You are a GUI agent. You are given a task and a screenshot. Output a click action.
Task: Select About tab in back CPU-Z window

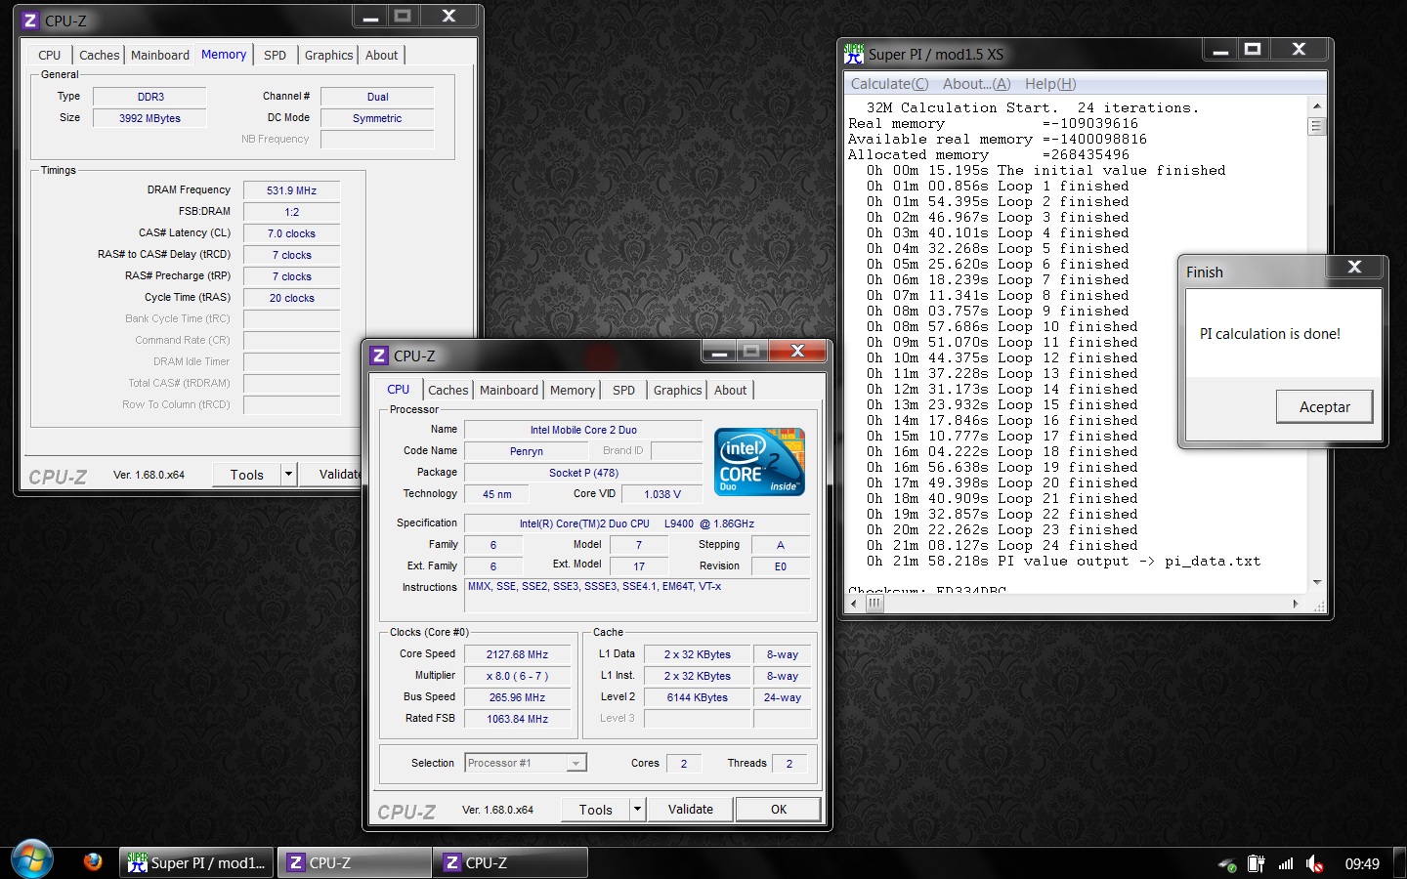[x=382, y=55]
